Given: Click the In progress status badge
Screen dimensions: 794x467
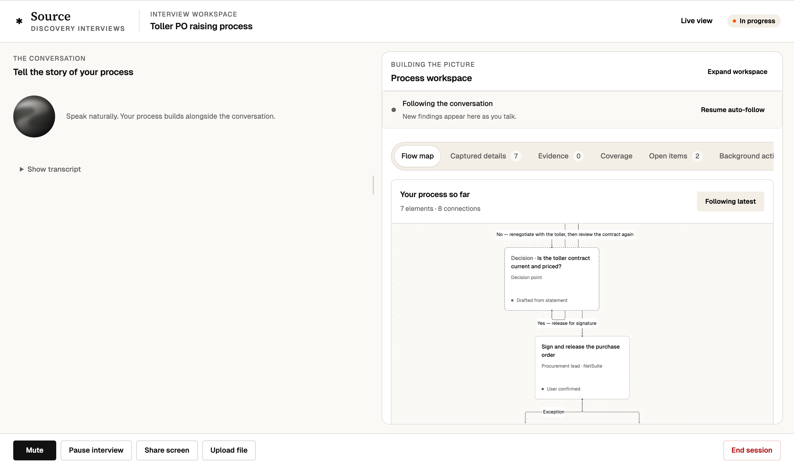Looking at the screenshot, I should (x=754, y=21).
